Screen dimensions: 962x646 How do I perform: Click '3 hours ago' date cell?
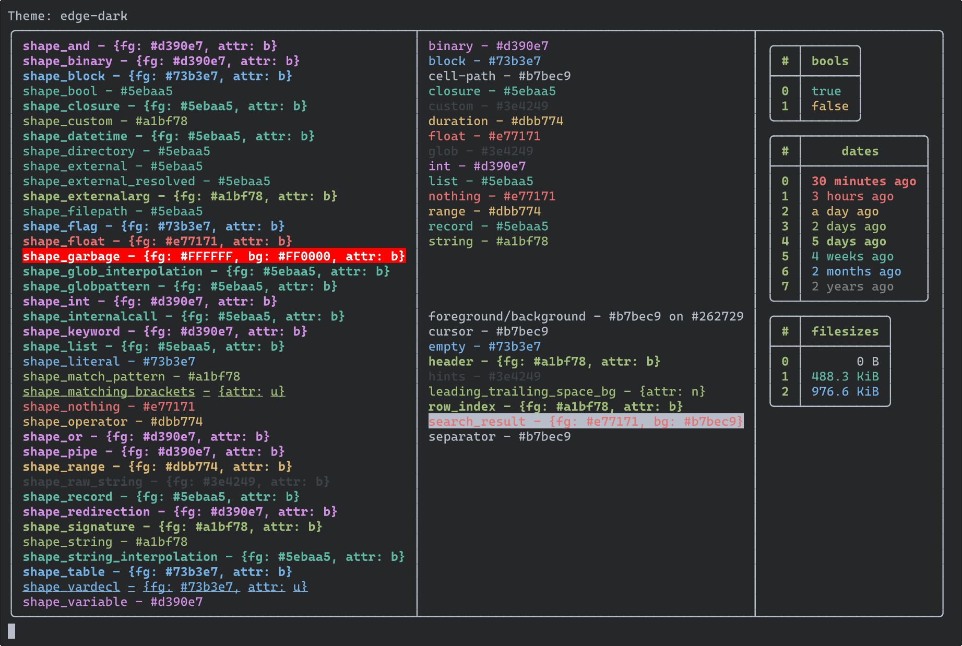(x=852, y=197)
